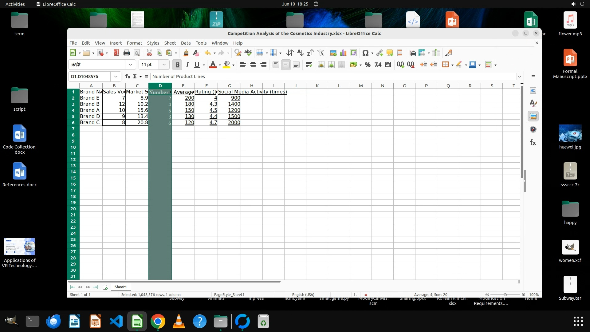The height and width of the screenshot is (332, 590).
Task: Click the Function Wizard fx icon
Action: tap(128, 77)
